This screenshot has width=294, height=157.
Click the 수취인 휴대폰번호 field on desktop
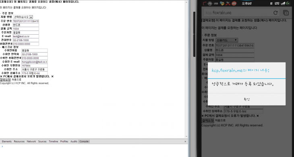tap(35, 58)
